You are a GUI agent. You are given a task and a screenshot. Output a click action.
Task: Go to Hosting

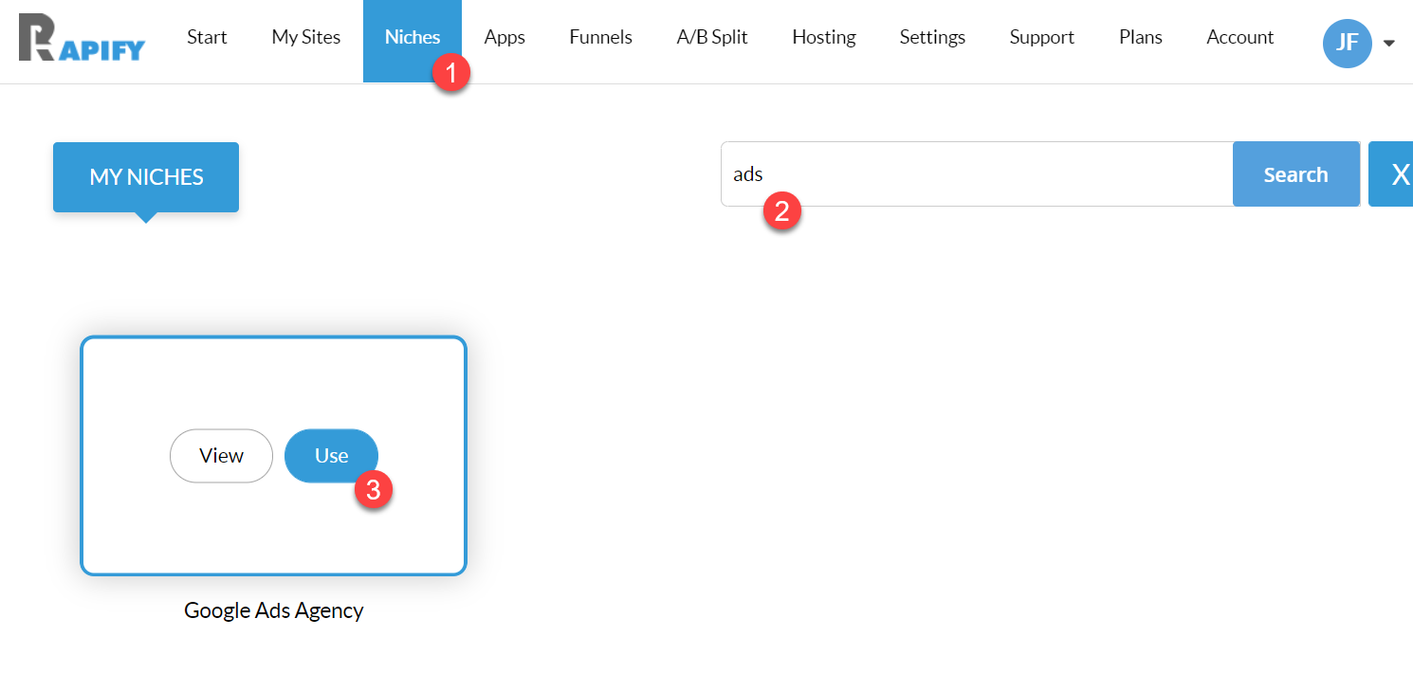coord(823,38)
